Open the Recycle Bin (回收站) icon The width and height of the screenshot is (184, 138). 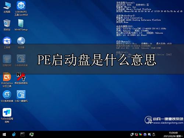coord(7,25)
